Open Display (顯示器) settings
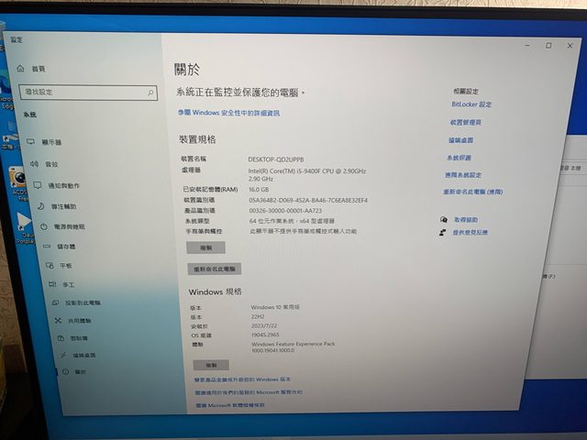Image resolution: width=587 pixels, height=440 pixels. pos(51,142)
